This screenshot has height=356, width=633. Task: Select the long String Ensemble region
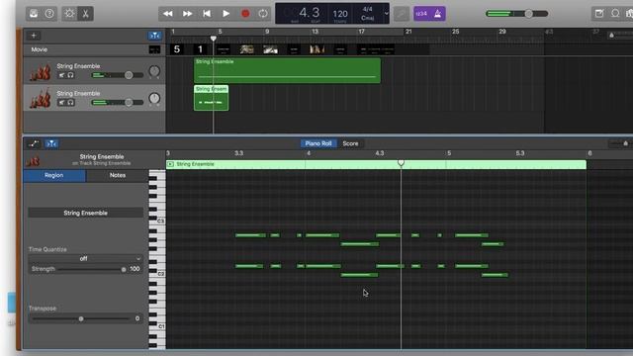[287, 70]
